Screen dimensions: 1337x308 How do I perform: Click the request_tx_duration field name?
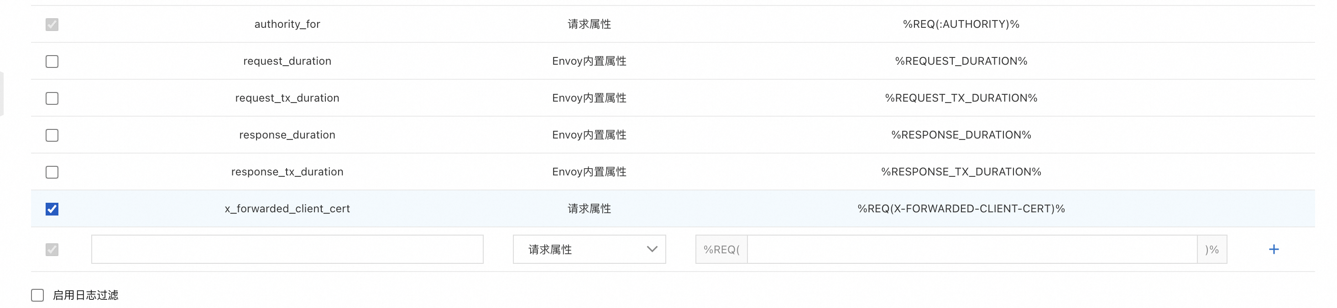[x=287, y=98]
